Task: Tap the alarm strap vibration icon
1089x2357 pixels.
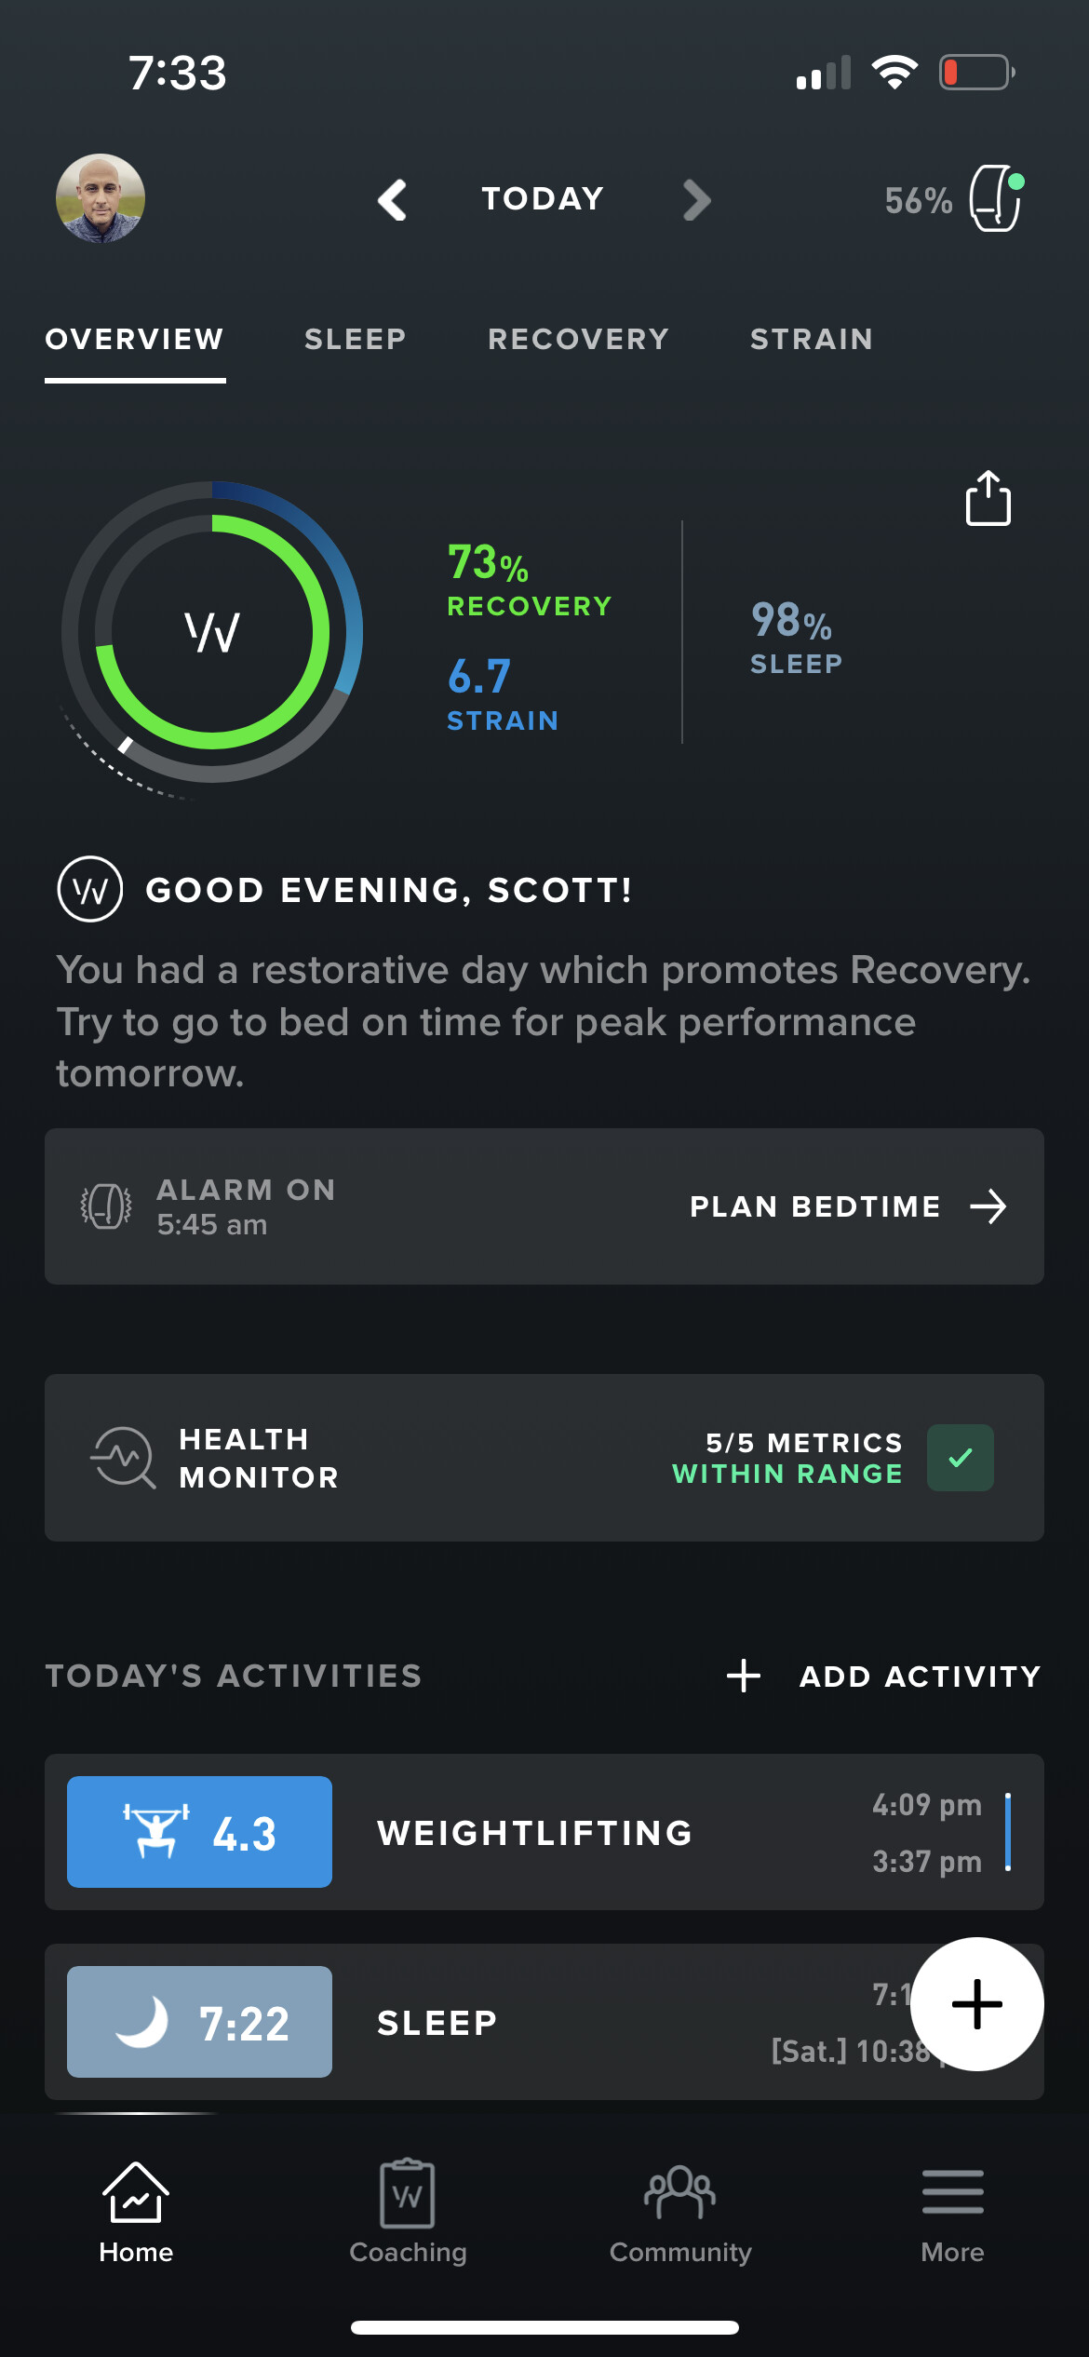Action: [x=106, y=1206]
